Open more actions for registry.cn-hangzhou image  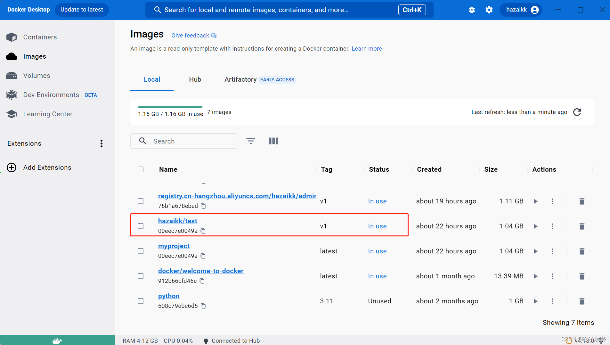(552, 201)
